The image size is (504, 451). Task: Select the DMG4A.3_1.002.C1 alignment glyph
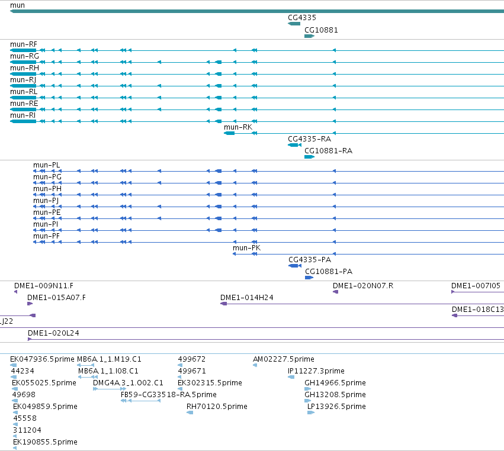110,389
